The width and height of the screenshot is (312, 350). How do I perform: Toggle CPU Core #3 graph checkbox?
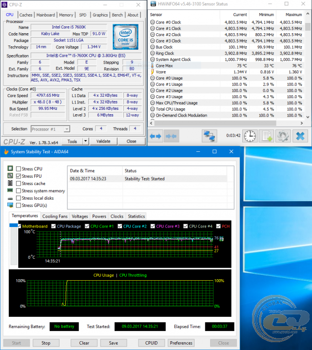pos(153,226)
